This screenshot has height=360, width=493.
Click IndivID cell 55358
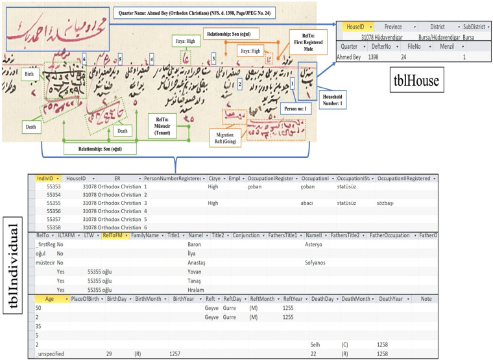(53, 227)
